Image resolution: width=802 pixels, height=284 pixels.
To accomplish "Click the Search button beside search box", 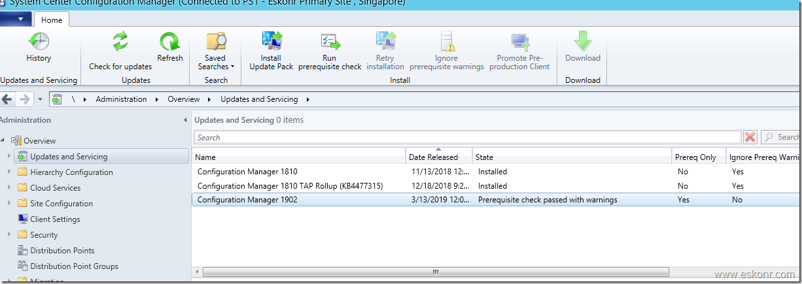I will pos(781,137).
